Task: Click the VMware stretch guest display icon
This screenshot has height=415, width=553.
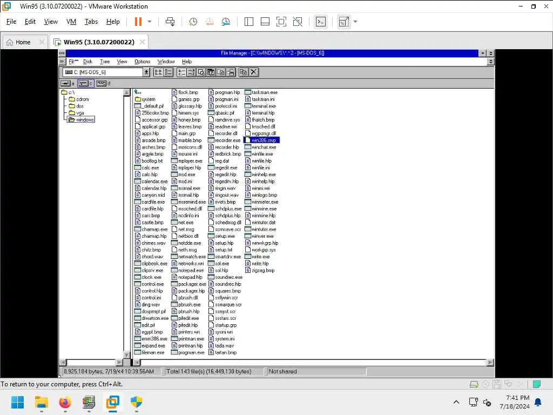Action: 343,22
